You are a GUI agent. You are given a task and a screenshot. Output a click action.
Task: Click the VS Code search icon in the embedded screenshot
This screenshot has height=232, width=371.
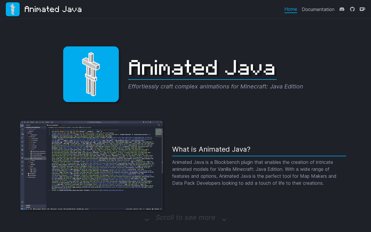click(x=22, y=130)
